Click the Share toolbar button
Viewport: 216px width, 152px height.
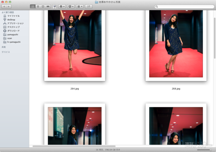point(89,6)
